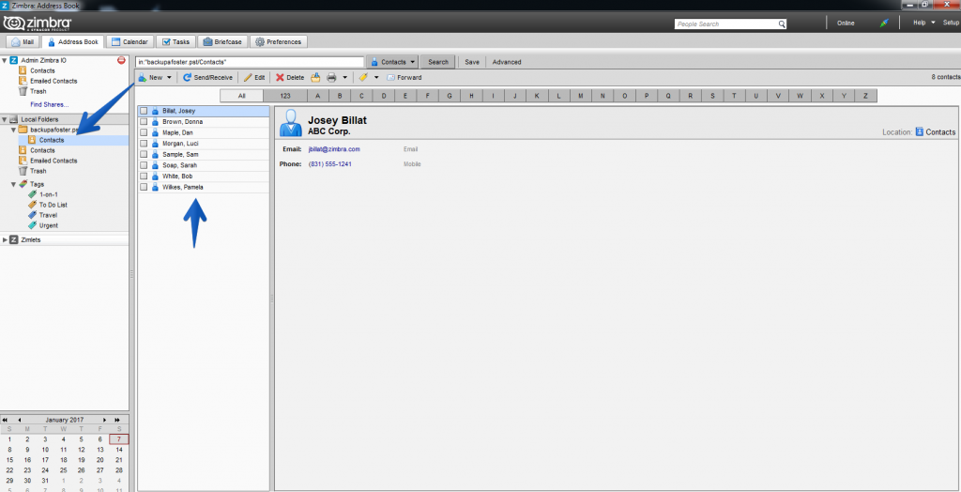Collapse the Tags tree section
Viewport: 961px width, 492px height.
pyautogui.click(x=13, y=184)
